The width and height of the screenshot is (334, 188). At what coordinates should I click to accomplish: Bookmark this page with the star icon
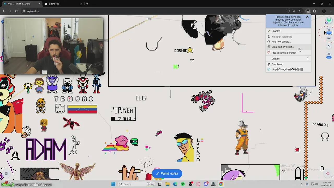[x=300, y=11]
